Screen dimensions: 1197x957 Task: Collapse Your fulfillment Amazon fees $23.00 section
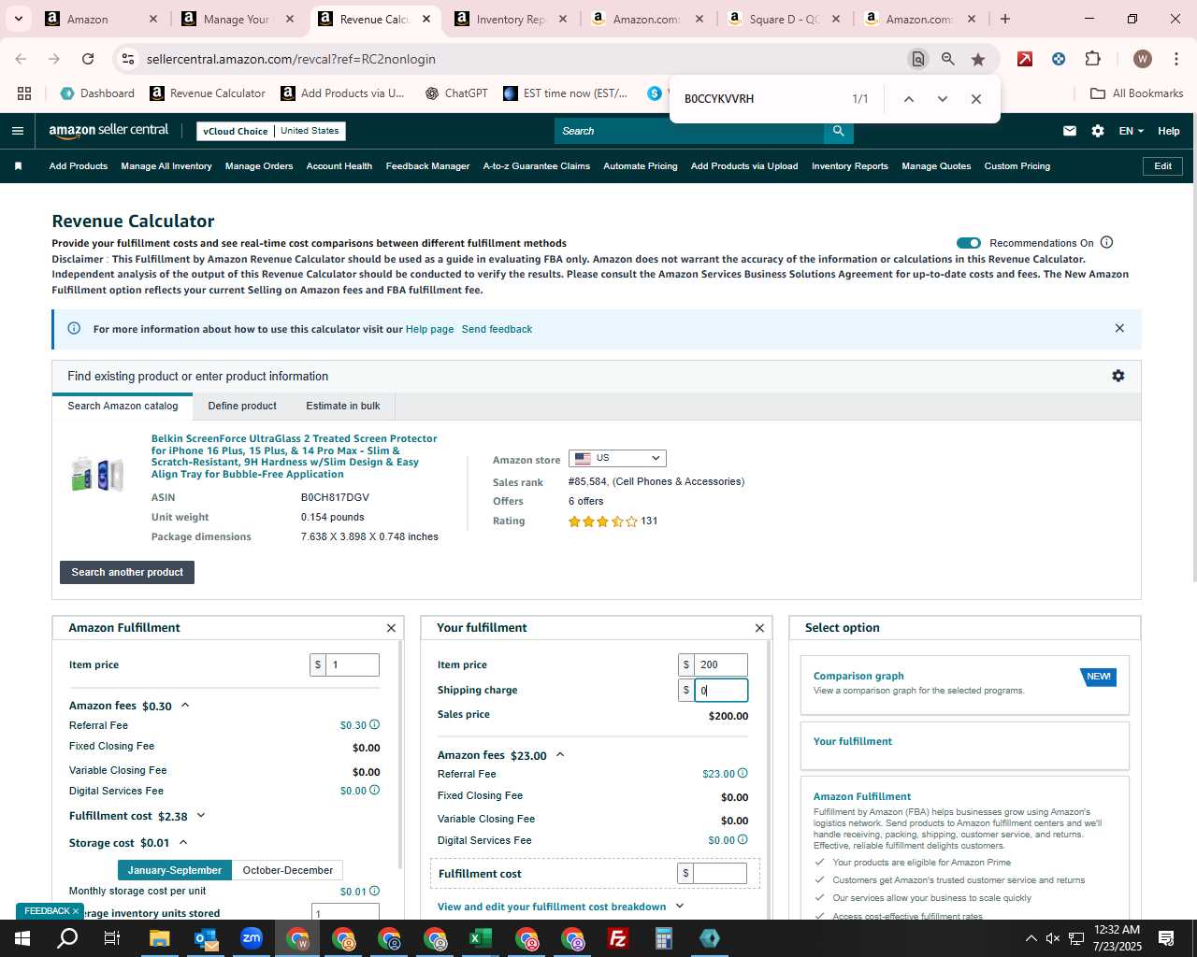[x=560, y=755]
